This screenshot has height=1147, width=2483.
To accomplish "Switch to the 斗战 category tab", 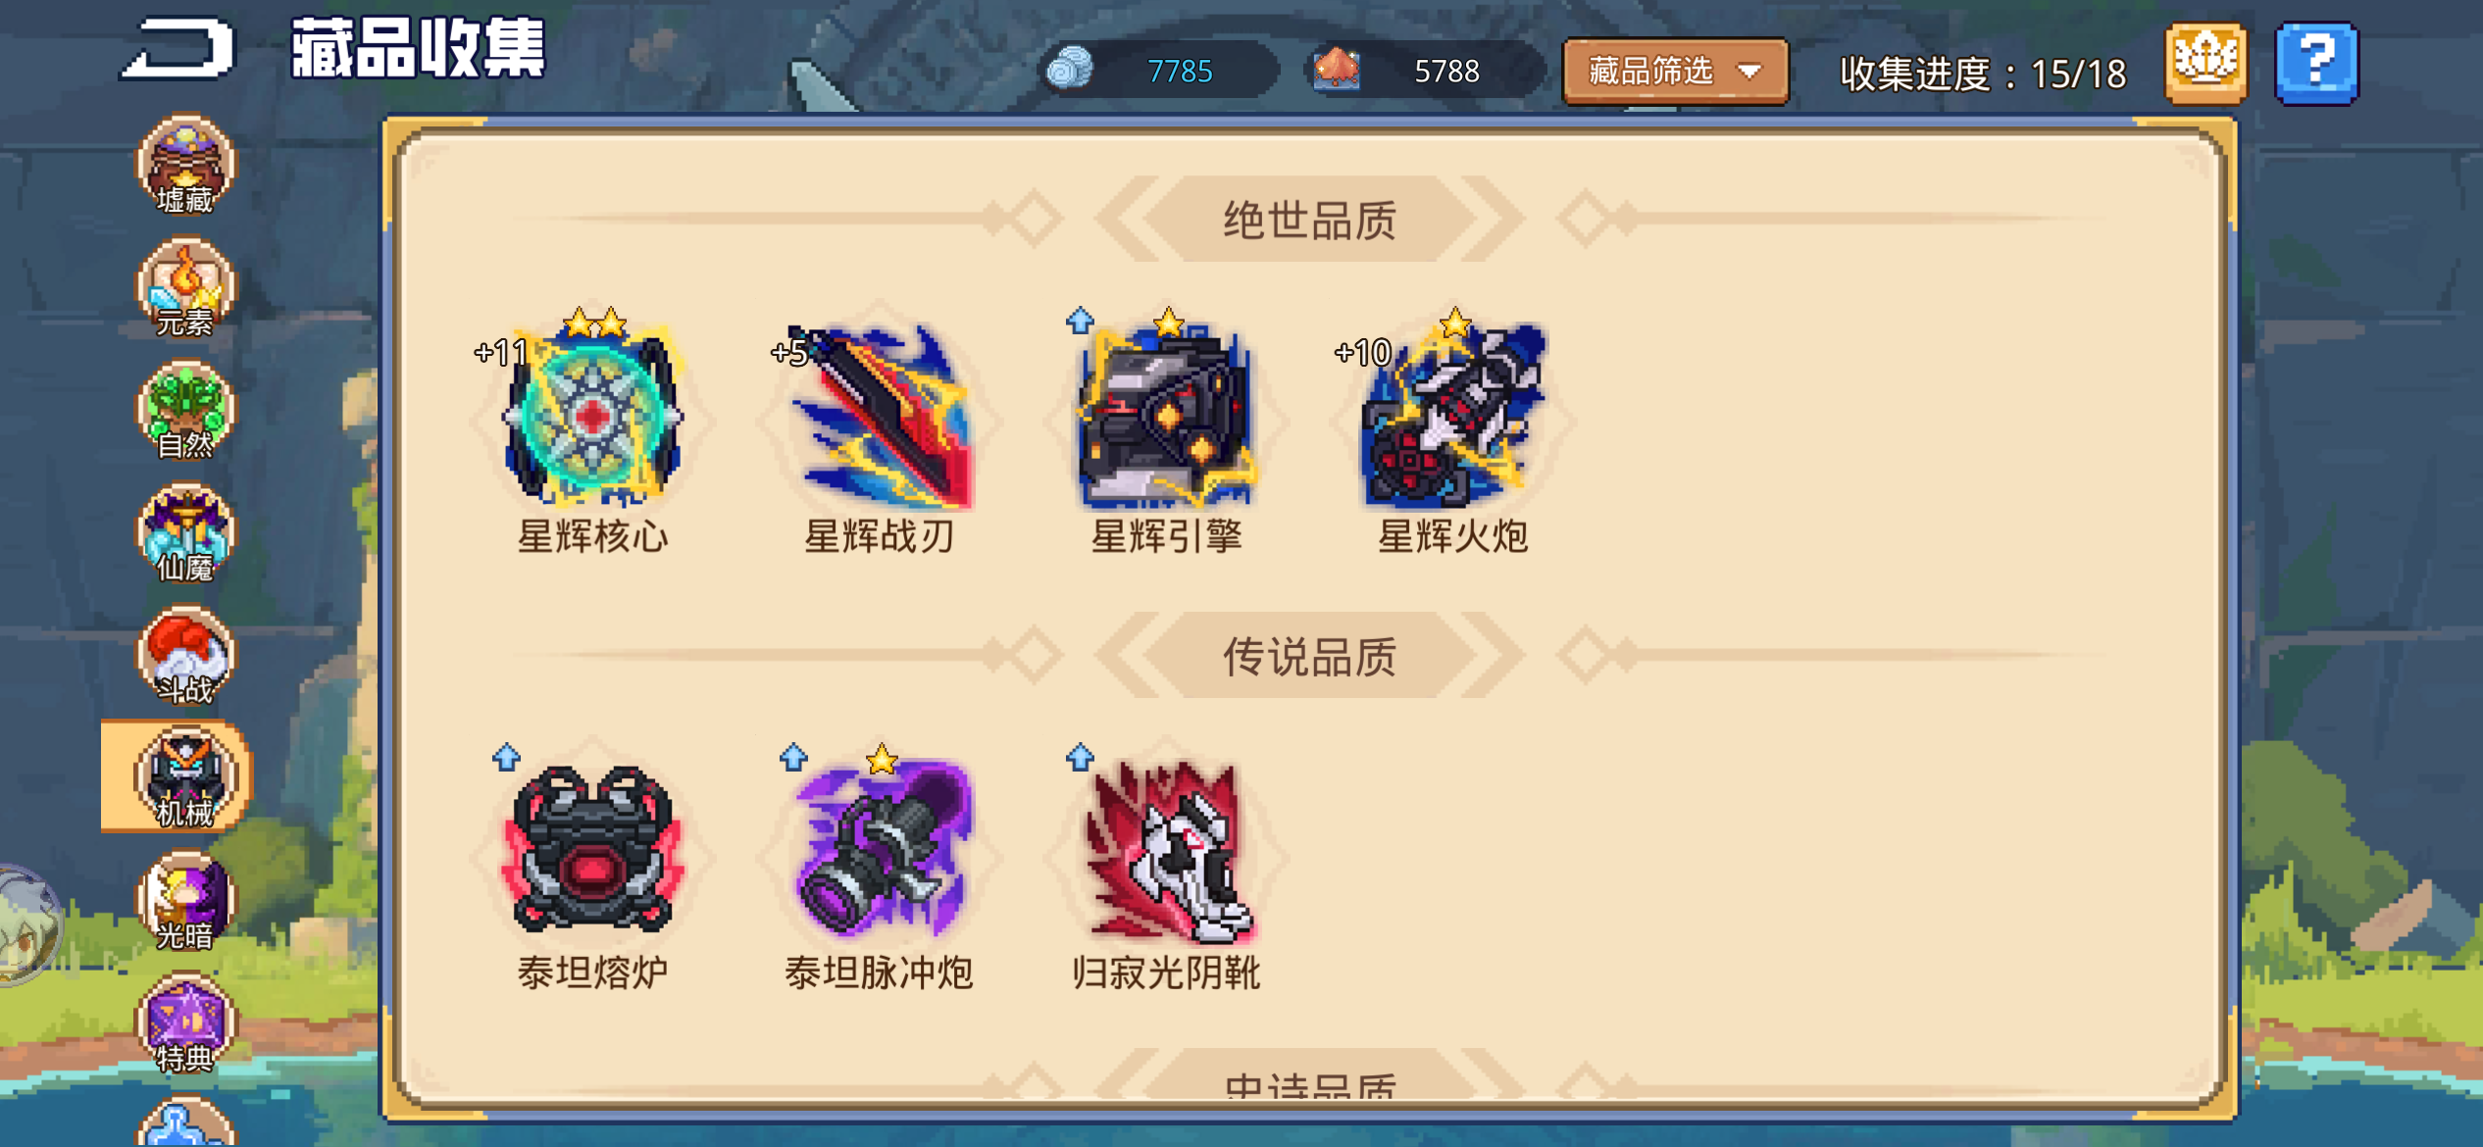I will coord(185,655).
